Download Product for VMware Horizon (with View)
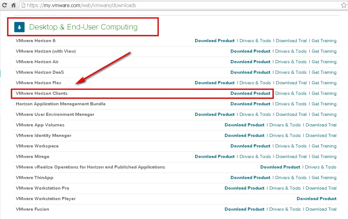This screenshot has width=348, height=219. [250, 51]
